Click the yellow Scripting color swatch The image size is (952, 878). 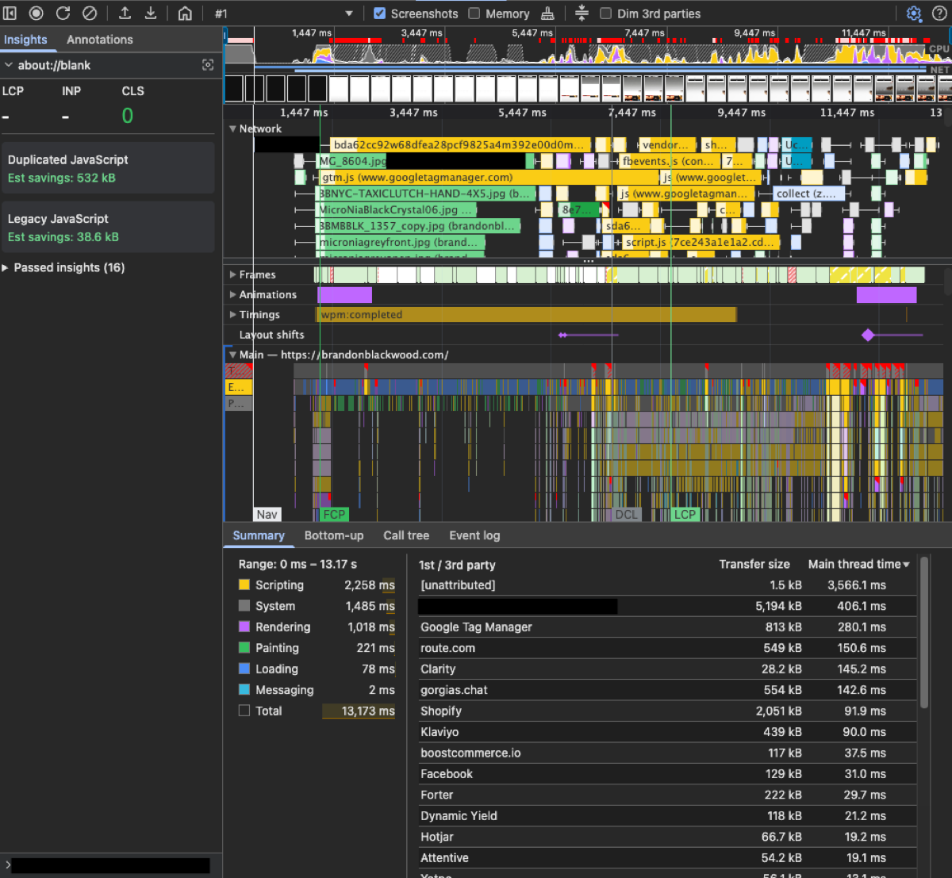(x=246, y=585)
